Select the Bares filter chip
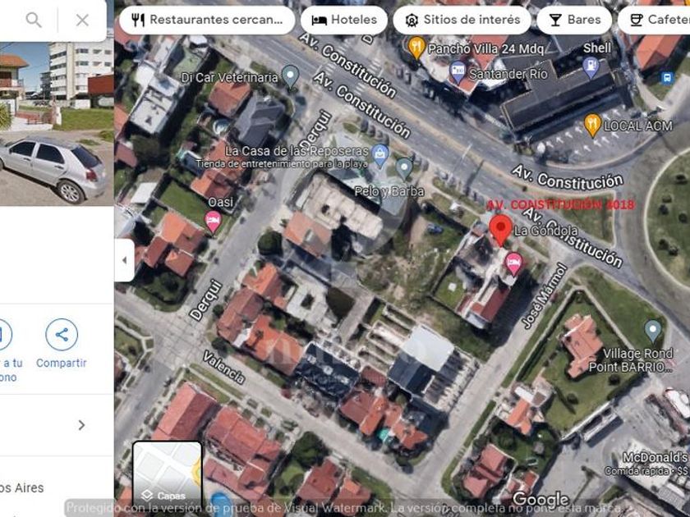 574,20
